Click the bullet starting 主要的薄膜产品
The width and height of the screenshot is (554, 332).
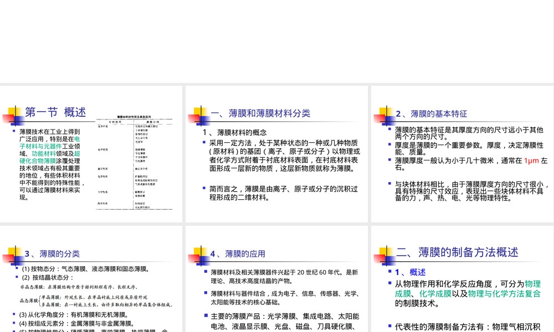[285, 321]
